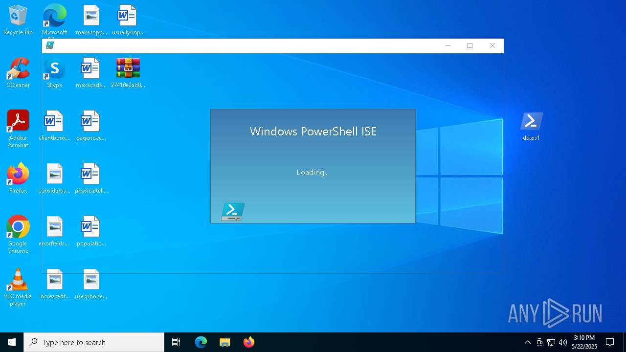Click the PowerShell ISE splash logo

click(232, 212)
